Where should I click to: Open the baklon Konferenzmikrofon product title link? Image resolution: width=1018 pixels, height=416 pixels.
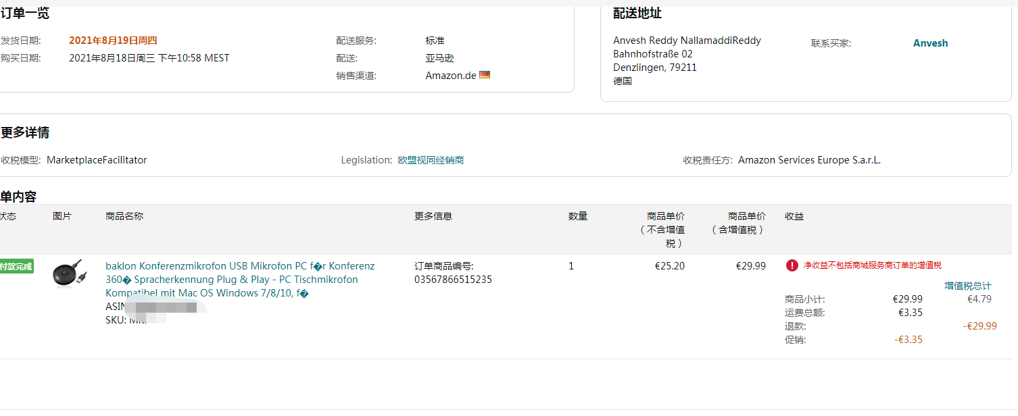240,280
